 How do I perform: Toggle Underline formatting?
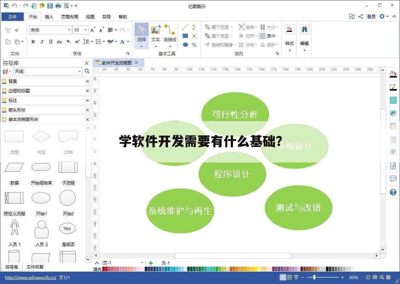pos(51,41)
